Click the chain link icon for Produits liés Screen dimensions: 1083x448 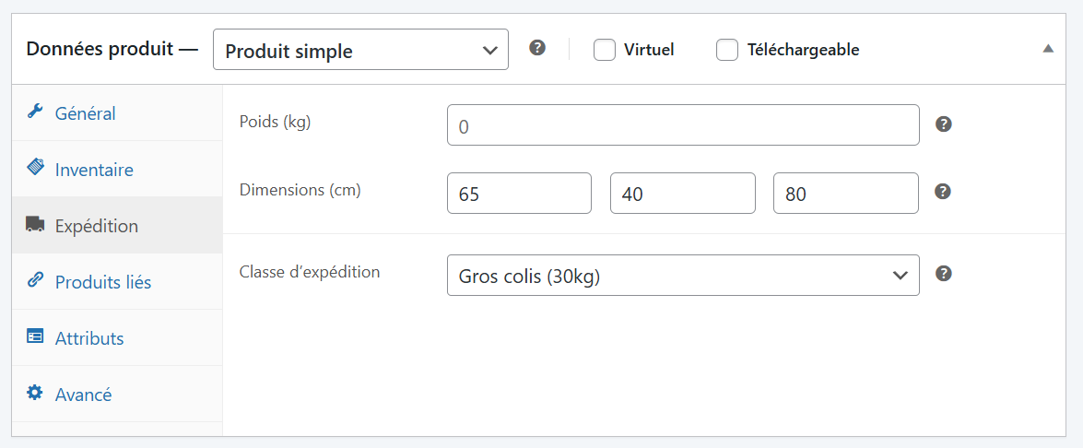pyautogui.click(x=35, y=280)
